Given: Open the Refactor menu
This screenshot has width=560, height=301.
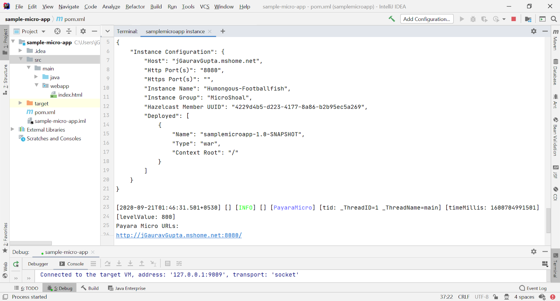Looking at the screenshot, I should tap(135, 7).
